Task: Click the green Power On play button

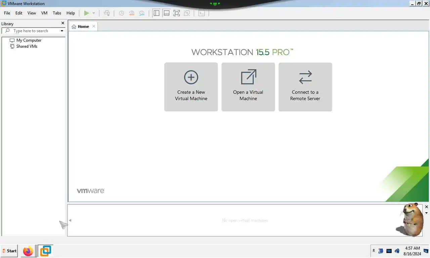Action: (86, 13)
